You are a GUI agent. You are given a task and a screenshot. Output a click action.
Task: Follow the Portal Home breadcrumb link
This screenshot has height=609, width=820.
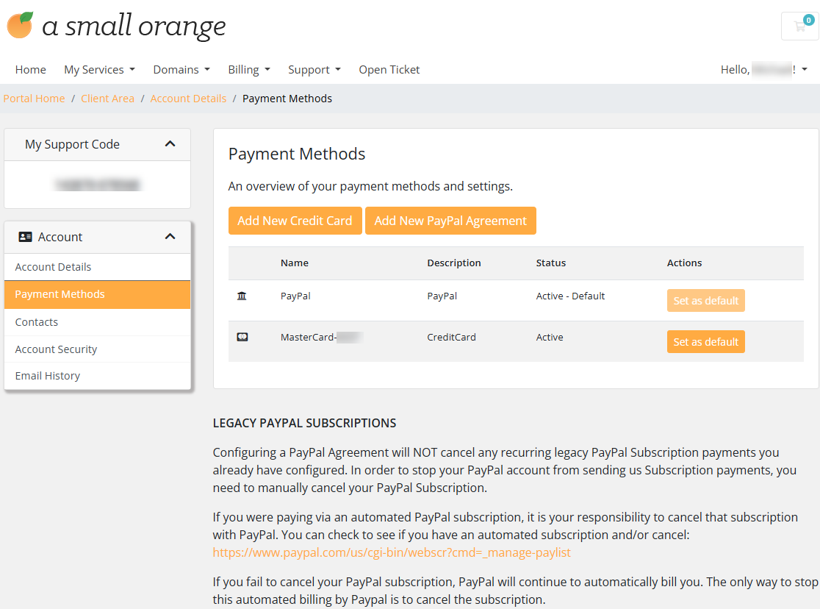pyautogui.click(x=34, y=99)
